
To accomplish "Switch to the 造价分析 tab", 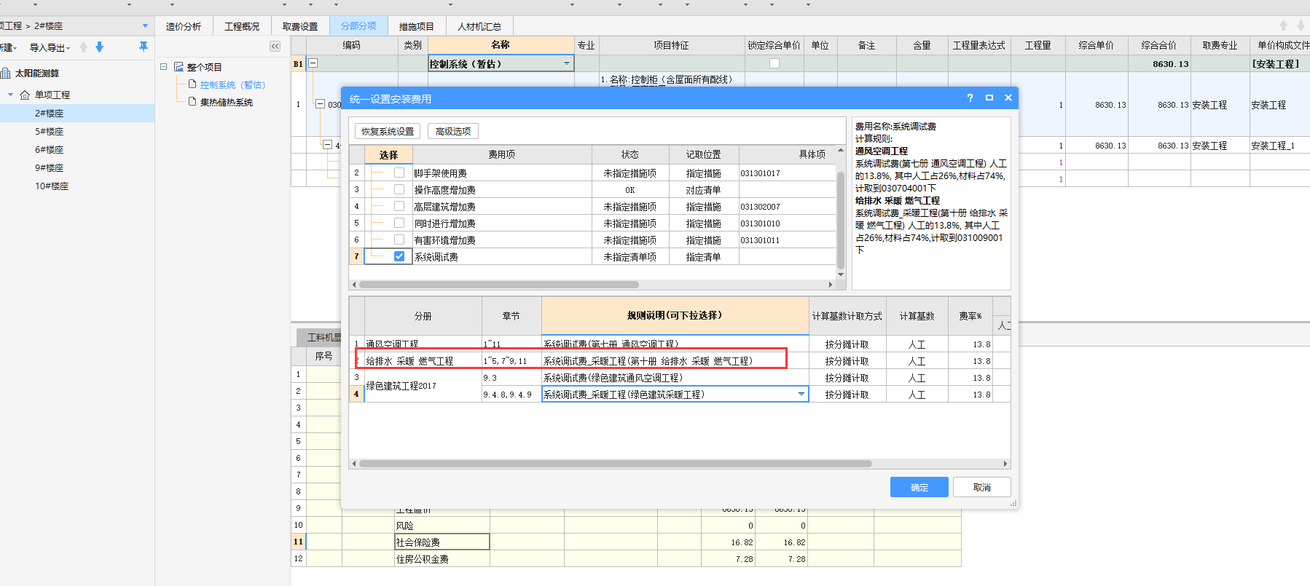I will (184, 26).
